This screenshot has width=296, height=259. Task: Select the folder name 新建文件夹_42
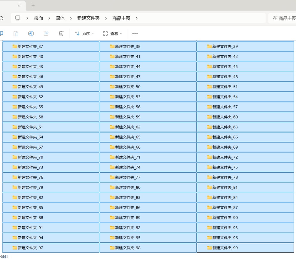225,57
